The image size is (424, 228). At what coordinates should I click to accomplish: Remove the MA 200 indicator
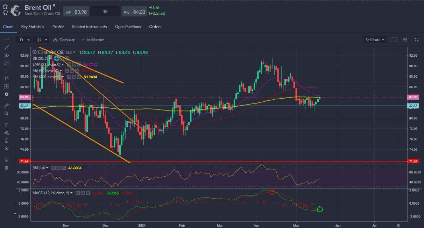79,77
